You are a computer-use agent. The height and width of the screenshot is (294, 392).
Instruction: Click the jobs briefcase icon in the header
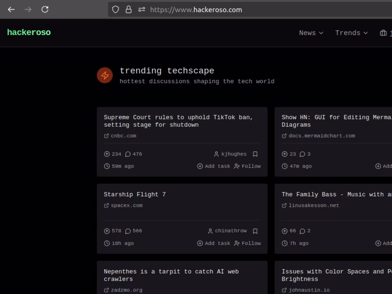pos(383,33)
